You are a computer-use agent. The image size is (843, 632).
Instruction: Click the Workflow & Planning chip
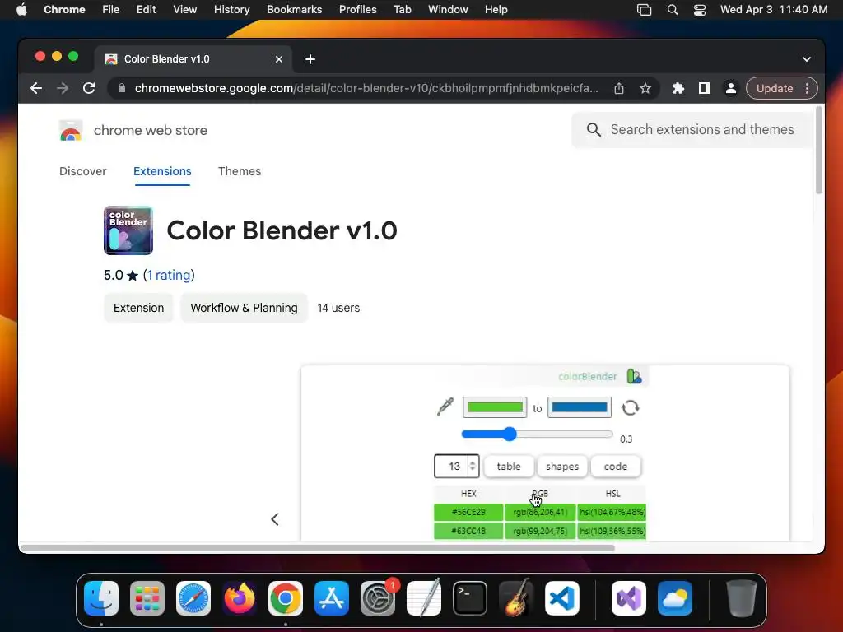coord(244,308)
